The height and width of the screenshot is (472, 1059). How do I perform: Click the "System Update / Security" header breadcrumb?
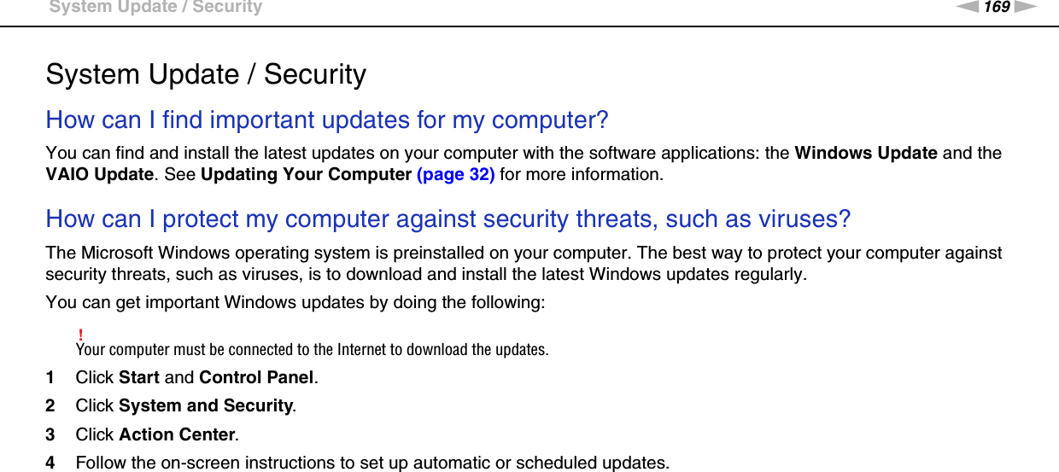point(155,8)
